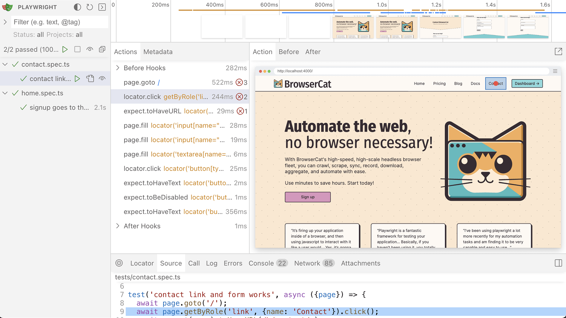The image size is (566, 318).
Task: Expand the After Hooks section
Action: click(x=118, y=226)
